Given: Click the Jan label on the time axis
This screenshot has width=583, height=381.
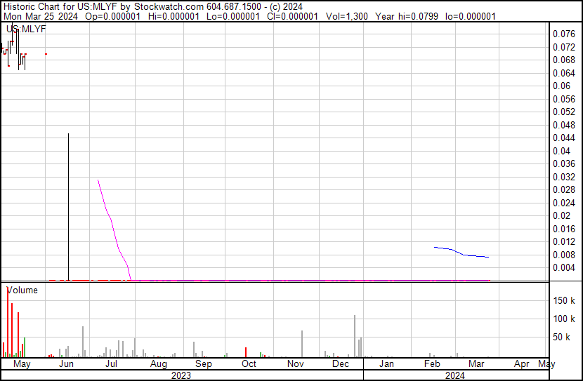Looking at the screenshot, I should click(386, 364).
